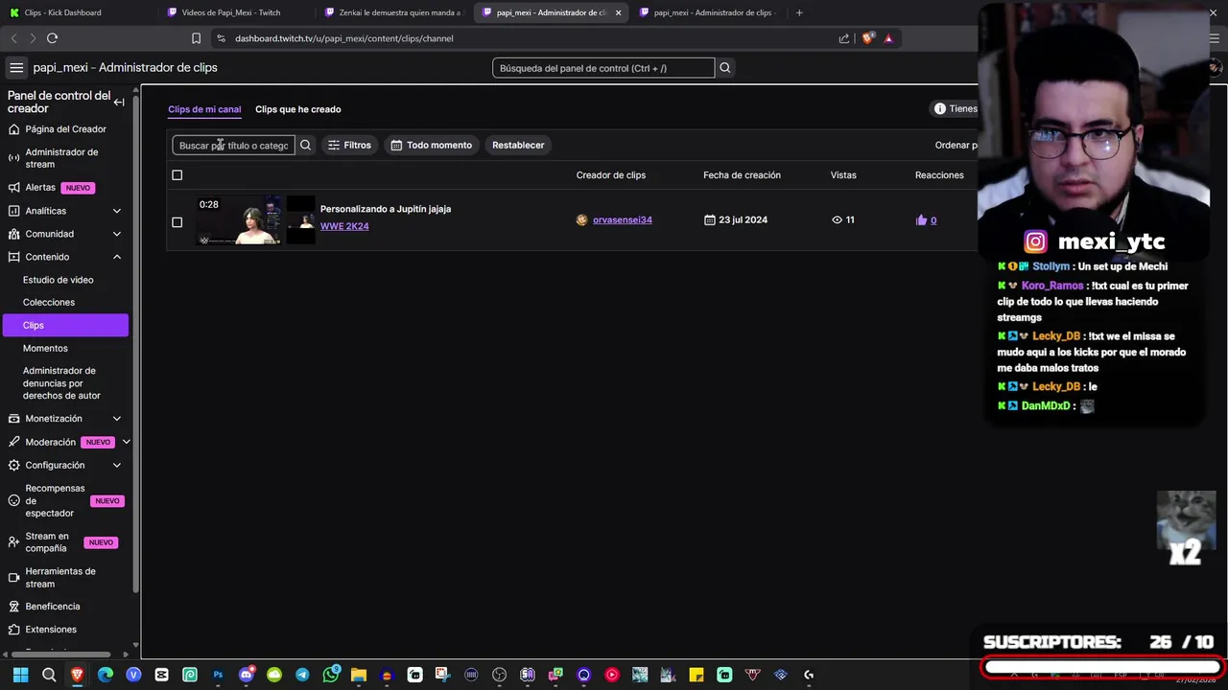Open Colecciones under Contenido
1228x690 pixels.
tap(49, 302)
